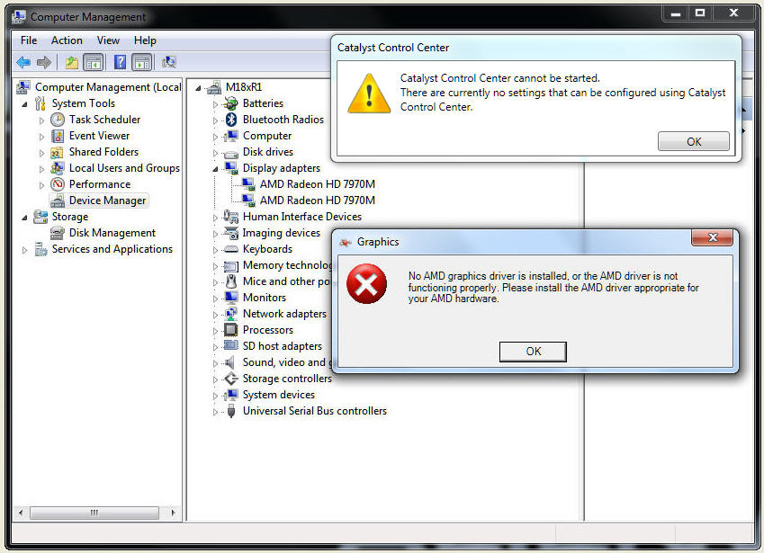Click the Bluetooth Radios icon
The width and height of the screenshot is (764, 553).
pos(231,120)
